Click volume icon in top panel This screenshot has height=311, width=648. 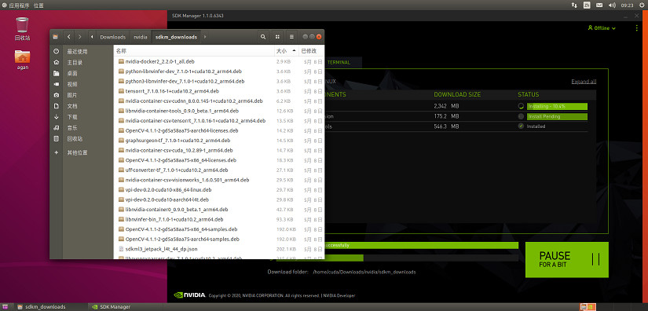click(x=612, y=5)
